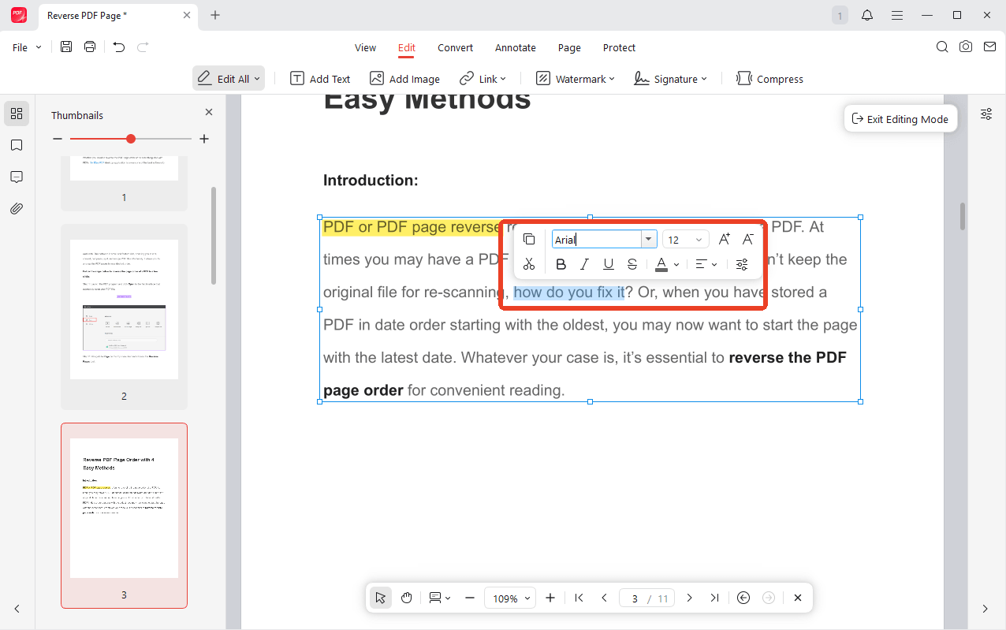Go to the last page

714,598
